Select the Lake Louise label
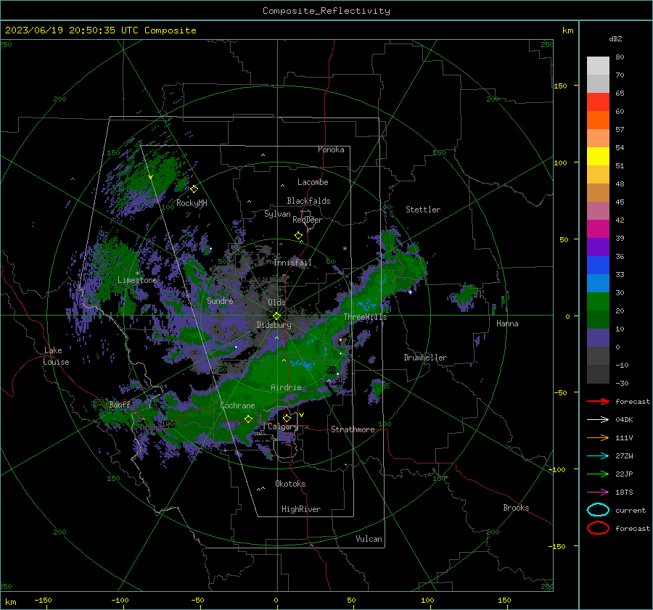The height and width of the screenshot is (610, 653). (x=56, y=356)
